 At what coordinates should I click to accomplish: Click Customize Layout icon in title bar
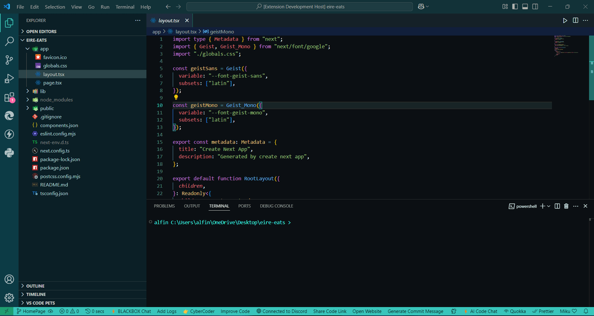pyautogui.click(x=505, y=6)
